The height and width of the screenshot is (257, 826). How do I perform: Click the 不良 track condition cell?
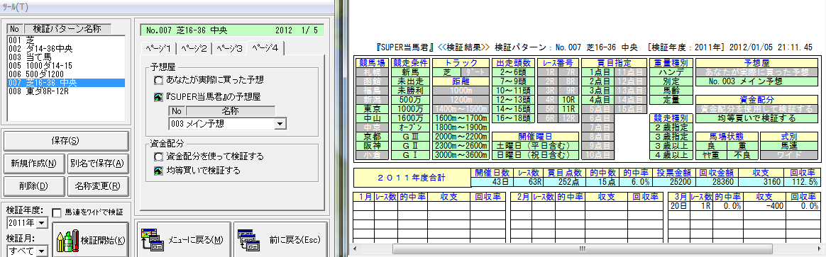(x=742, y=155)
